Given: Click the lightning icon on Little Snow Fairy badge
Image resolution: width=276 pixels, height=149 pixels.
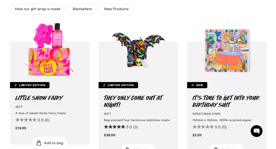Looking at the screenshot, I should (15, 85).
